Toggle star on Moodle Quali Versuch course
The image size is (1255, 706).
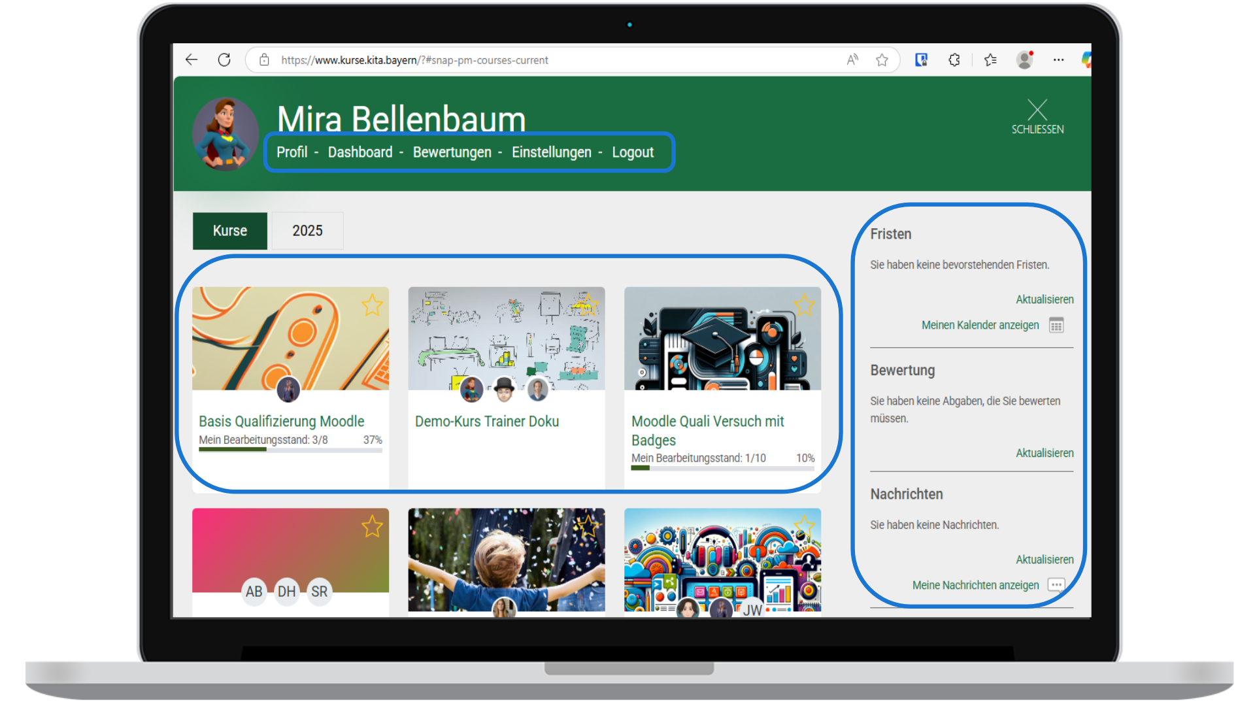pos(804,305)
